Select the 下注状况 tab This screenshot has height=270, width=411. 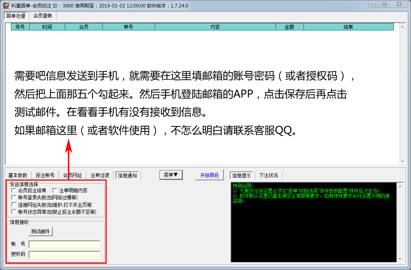[268, 175]
